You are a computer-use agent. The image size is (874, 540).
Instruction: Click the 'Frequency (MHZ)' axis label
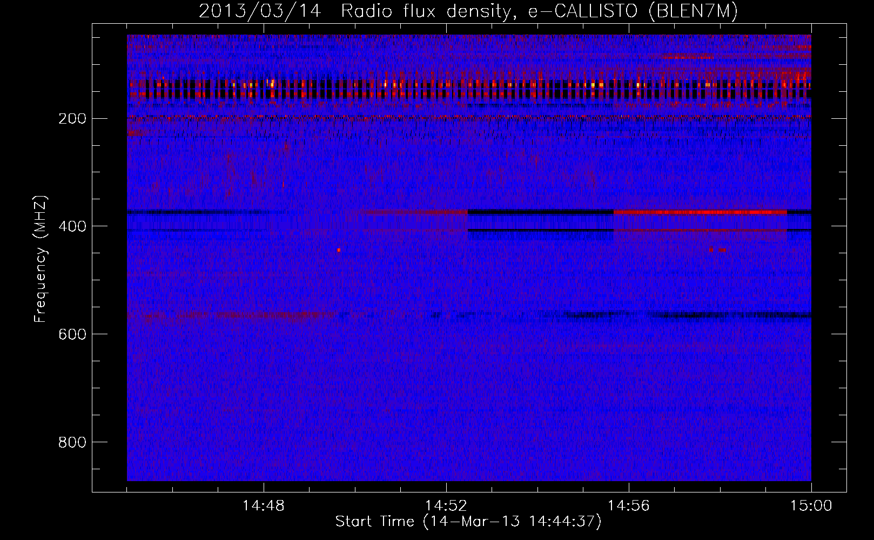click(41, 259)
